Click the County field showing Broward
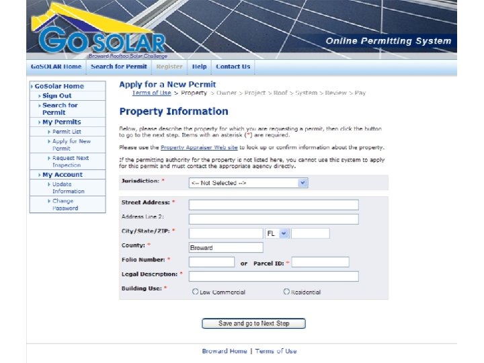Screen dimensions: 484x363 (226, 247)
